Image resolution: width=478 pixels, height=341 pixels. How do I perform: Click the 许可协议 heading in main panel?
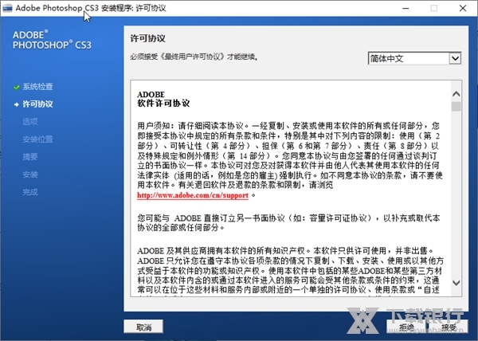tap(148, 39)
